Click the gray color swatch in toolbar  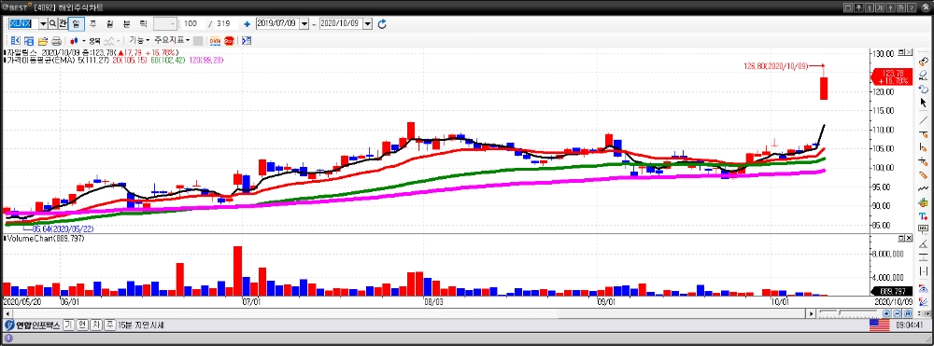(198, 41)
